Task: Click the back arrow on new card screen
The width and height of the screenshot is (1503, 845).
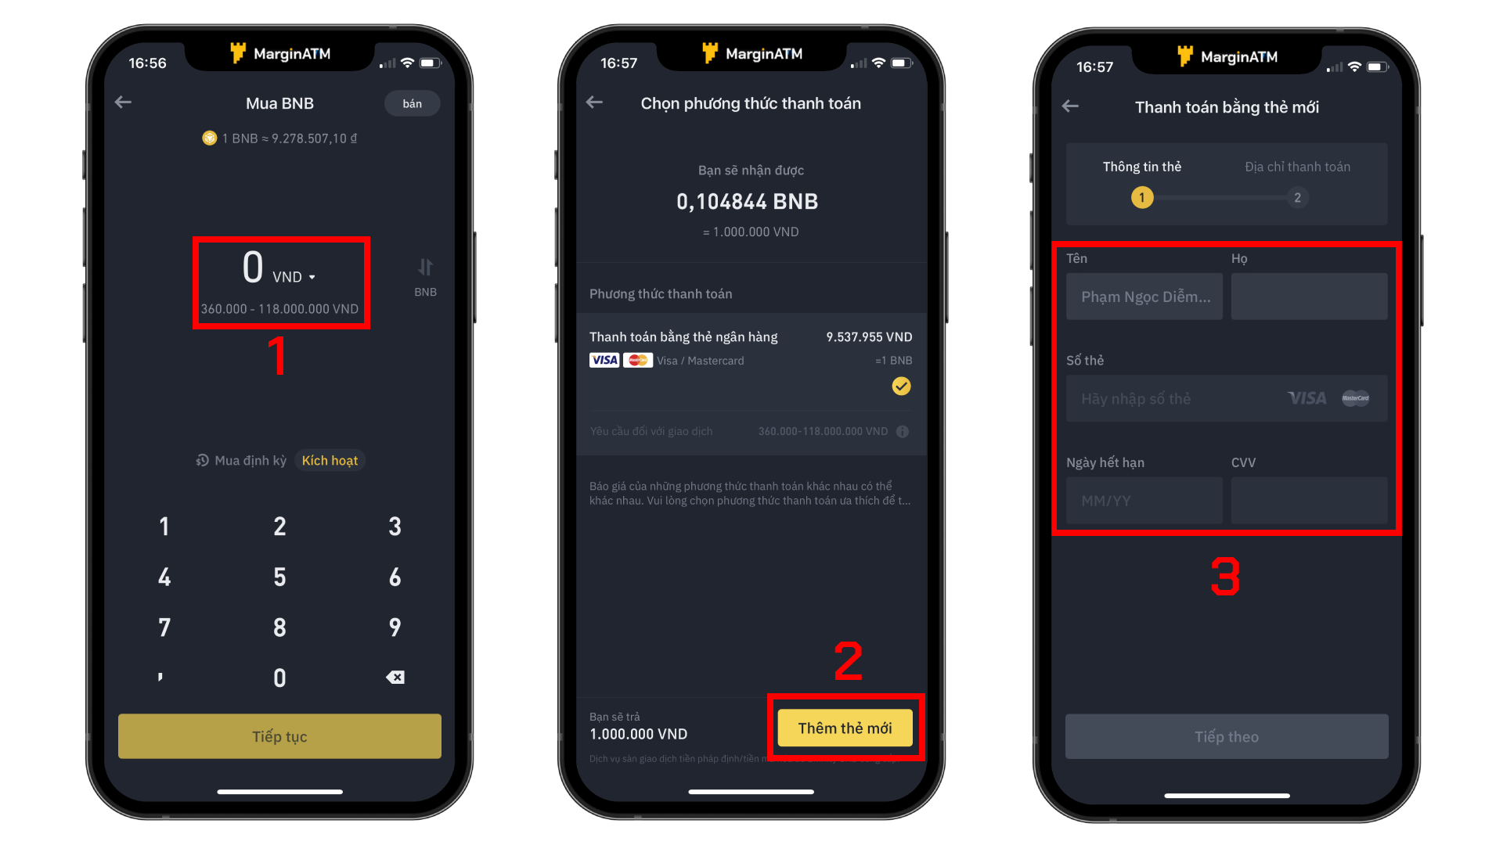Action: [1070, 103]
